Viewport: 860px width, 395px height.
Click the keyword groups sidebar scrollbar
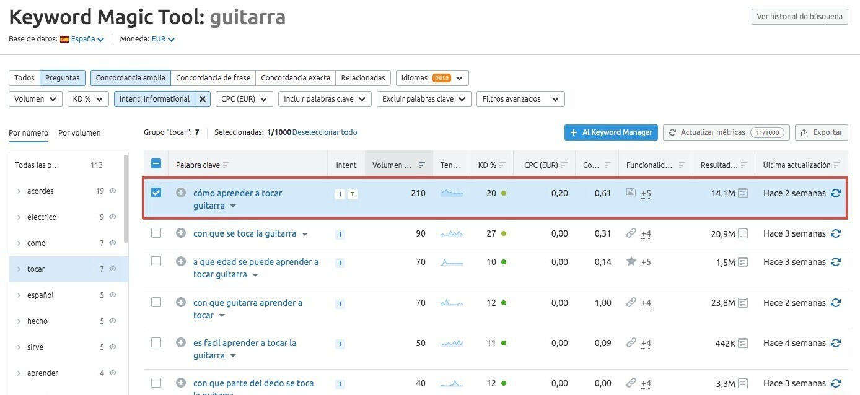[126, 198]
